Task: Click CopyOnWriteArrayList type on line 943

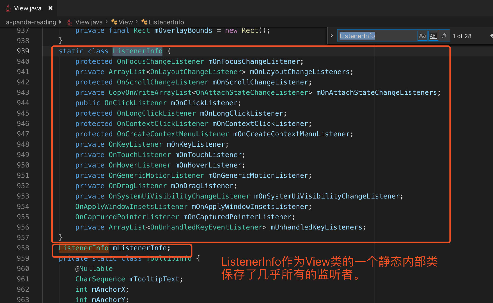Action: 150,93
